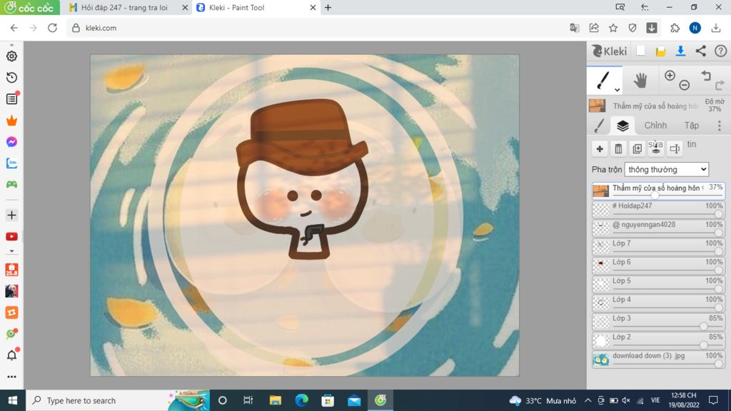
Task: Duplicate the selected layer
Action: pyautogui.click(x=637, y=149)
